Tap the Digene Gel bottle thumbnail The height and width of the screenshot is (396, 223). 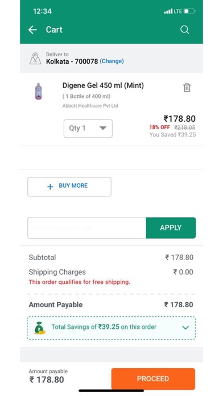38,91
